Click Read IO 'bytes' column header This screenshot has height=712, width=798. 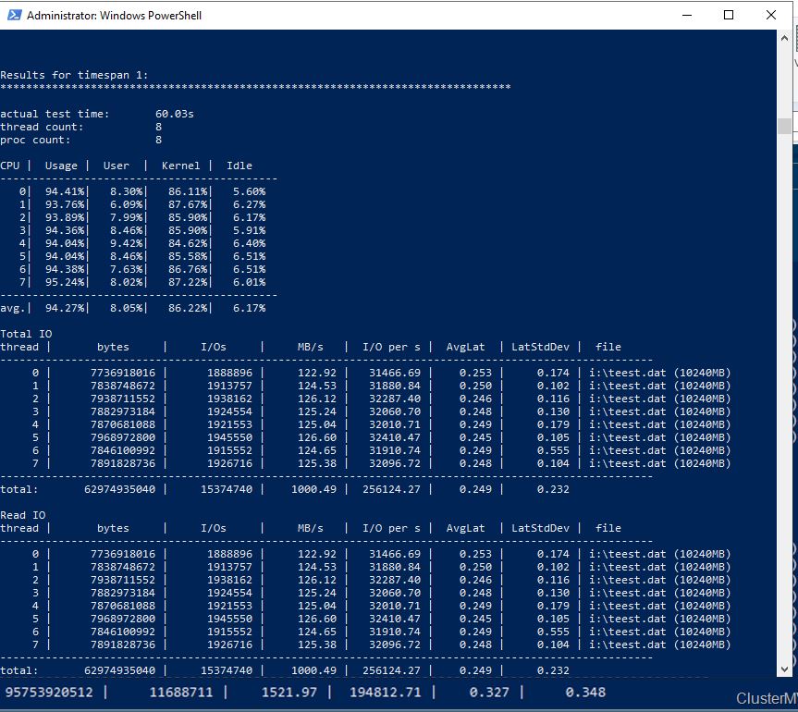pyautogui.click(x=113, y=528)
